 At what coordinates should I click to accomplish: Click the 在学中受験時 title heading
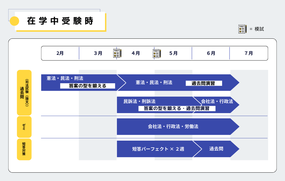pos(60,21)
